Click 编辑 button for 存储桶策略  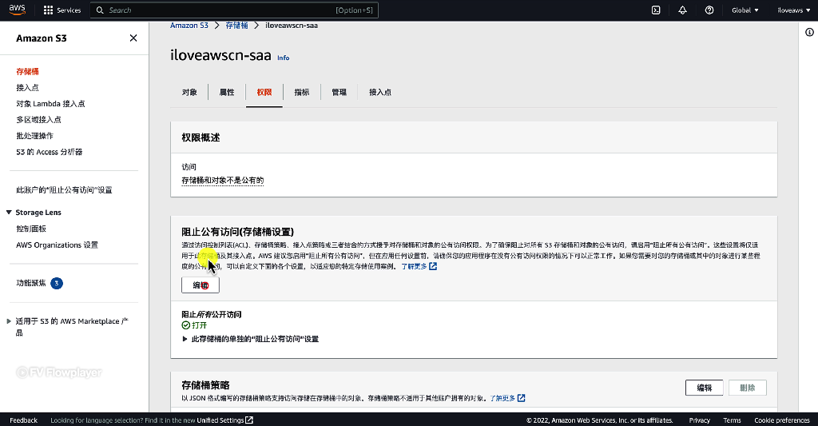(705, 388)
